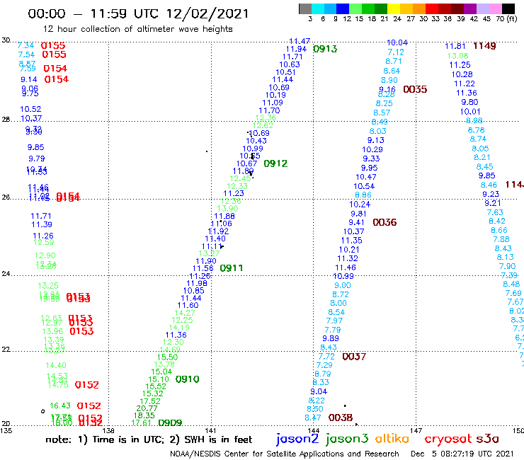Click the latitude axis label "22"

point(6,350)
